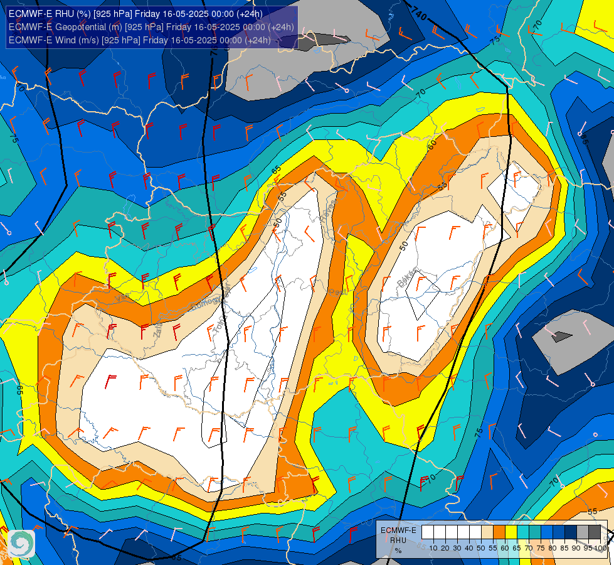The image size is (614, 565).
Task: Pick the teal 70-75 legend color swatch
Action: [x=535, y=532]
